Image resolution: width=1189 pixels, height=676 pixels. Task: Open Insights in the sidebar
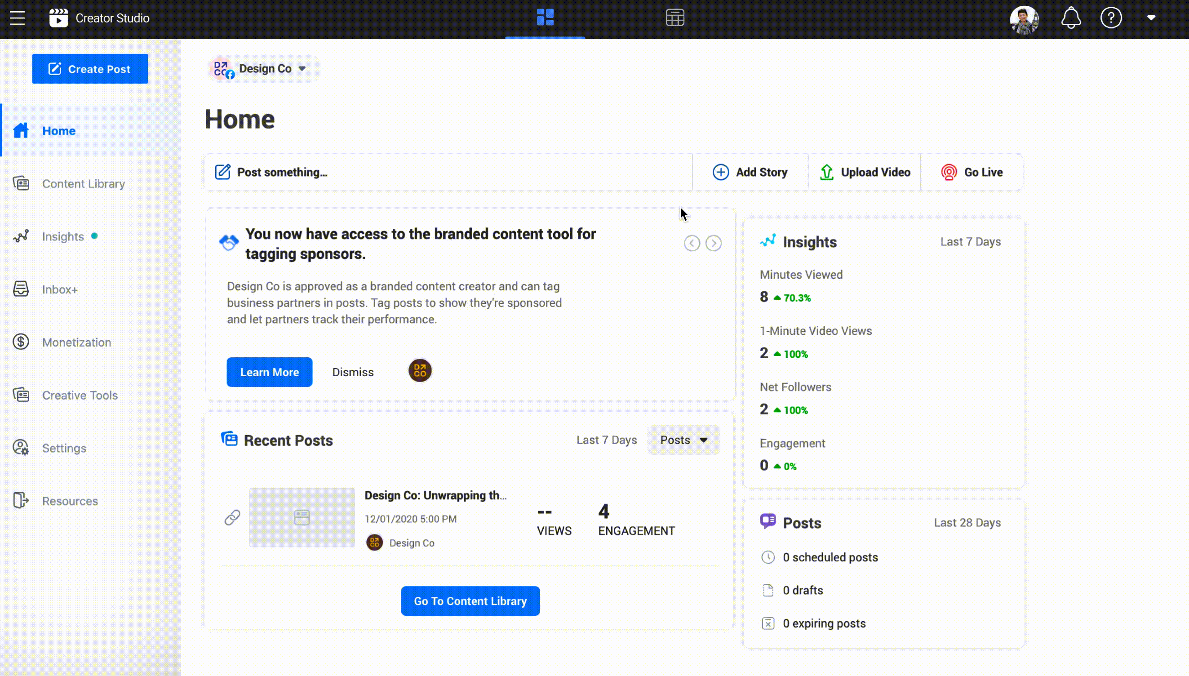tap(63, 237)
